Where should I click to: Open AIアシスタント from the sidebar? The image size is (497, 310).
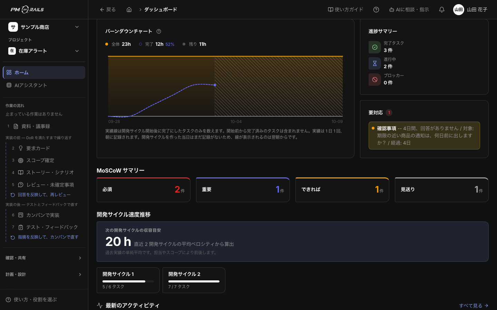pos(44,85)
